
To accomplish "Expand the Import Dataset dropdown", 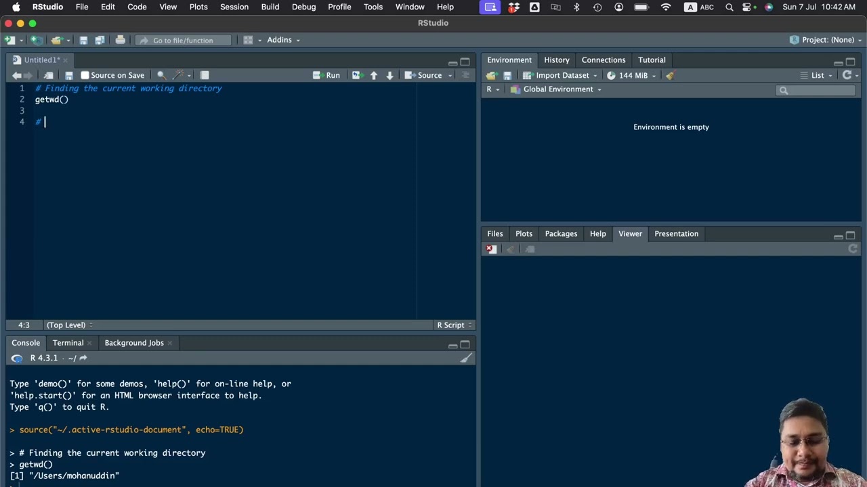I will tap(595, 75).
